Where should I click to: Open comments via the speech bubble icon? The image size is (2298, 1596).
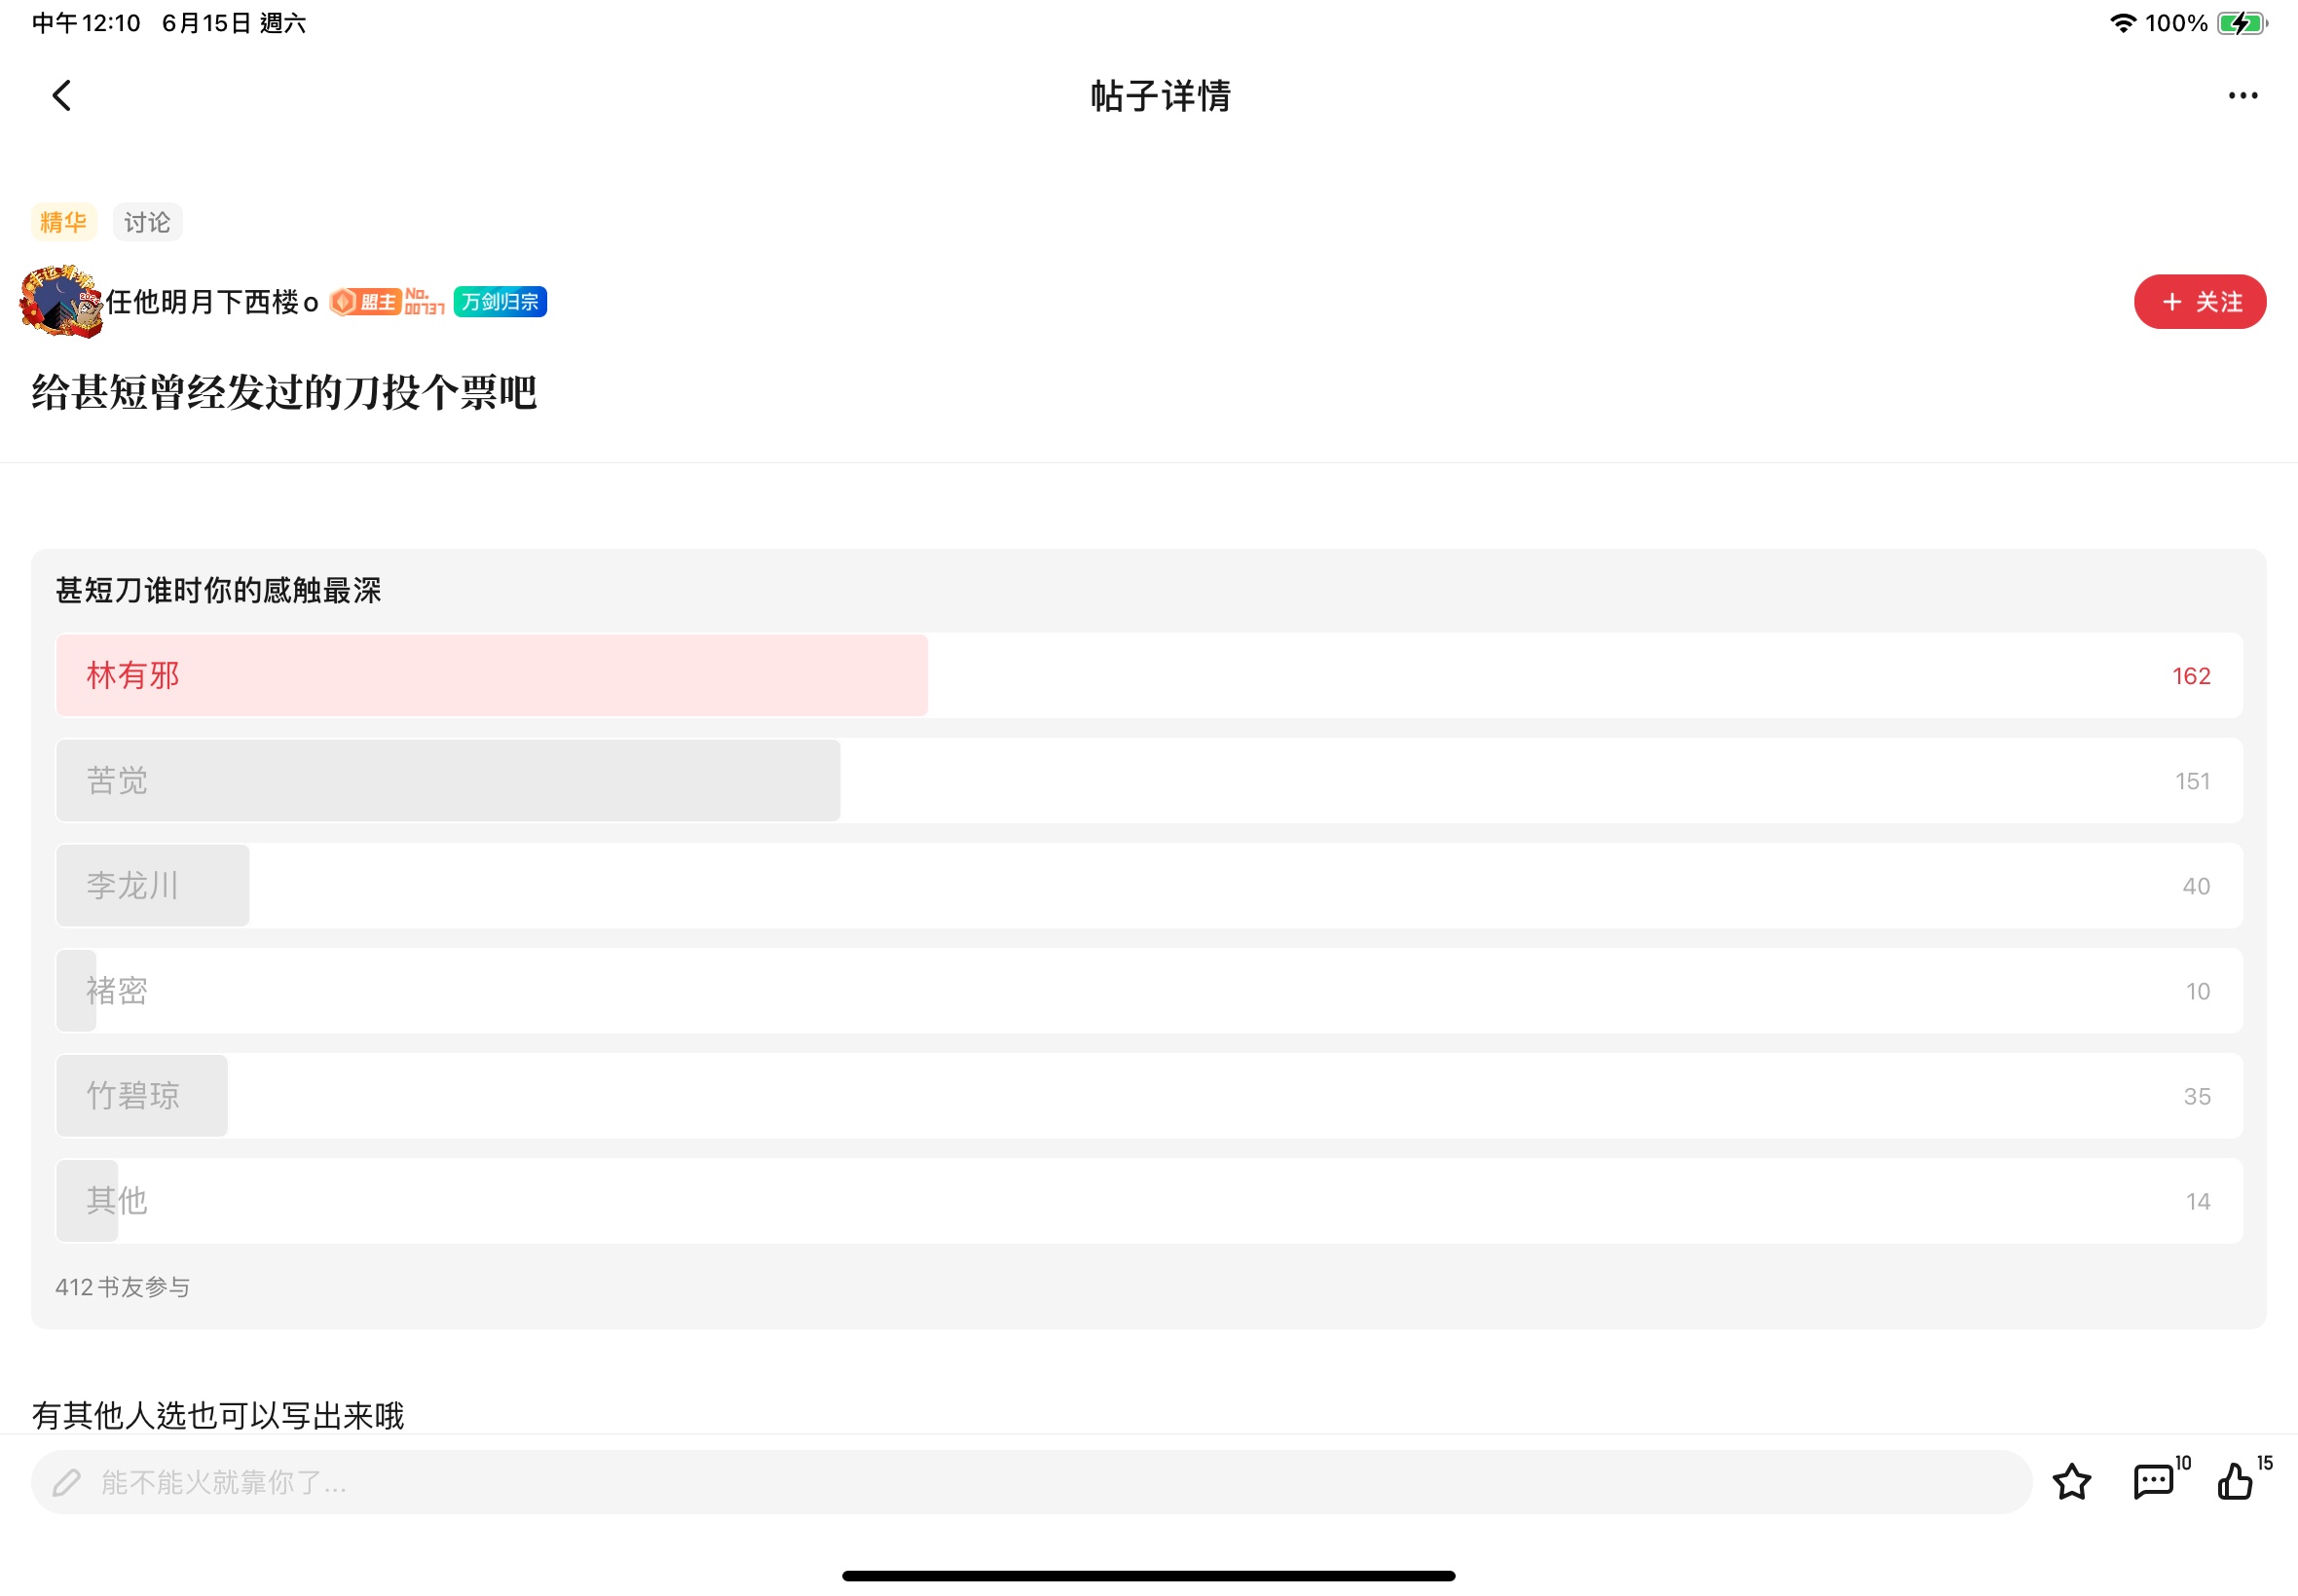pyautogui.click(x=2153, y=1482)
